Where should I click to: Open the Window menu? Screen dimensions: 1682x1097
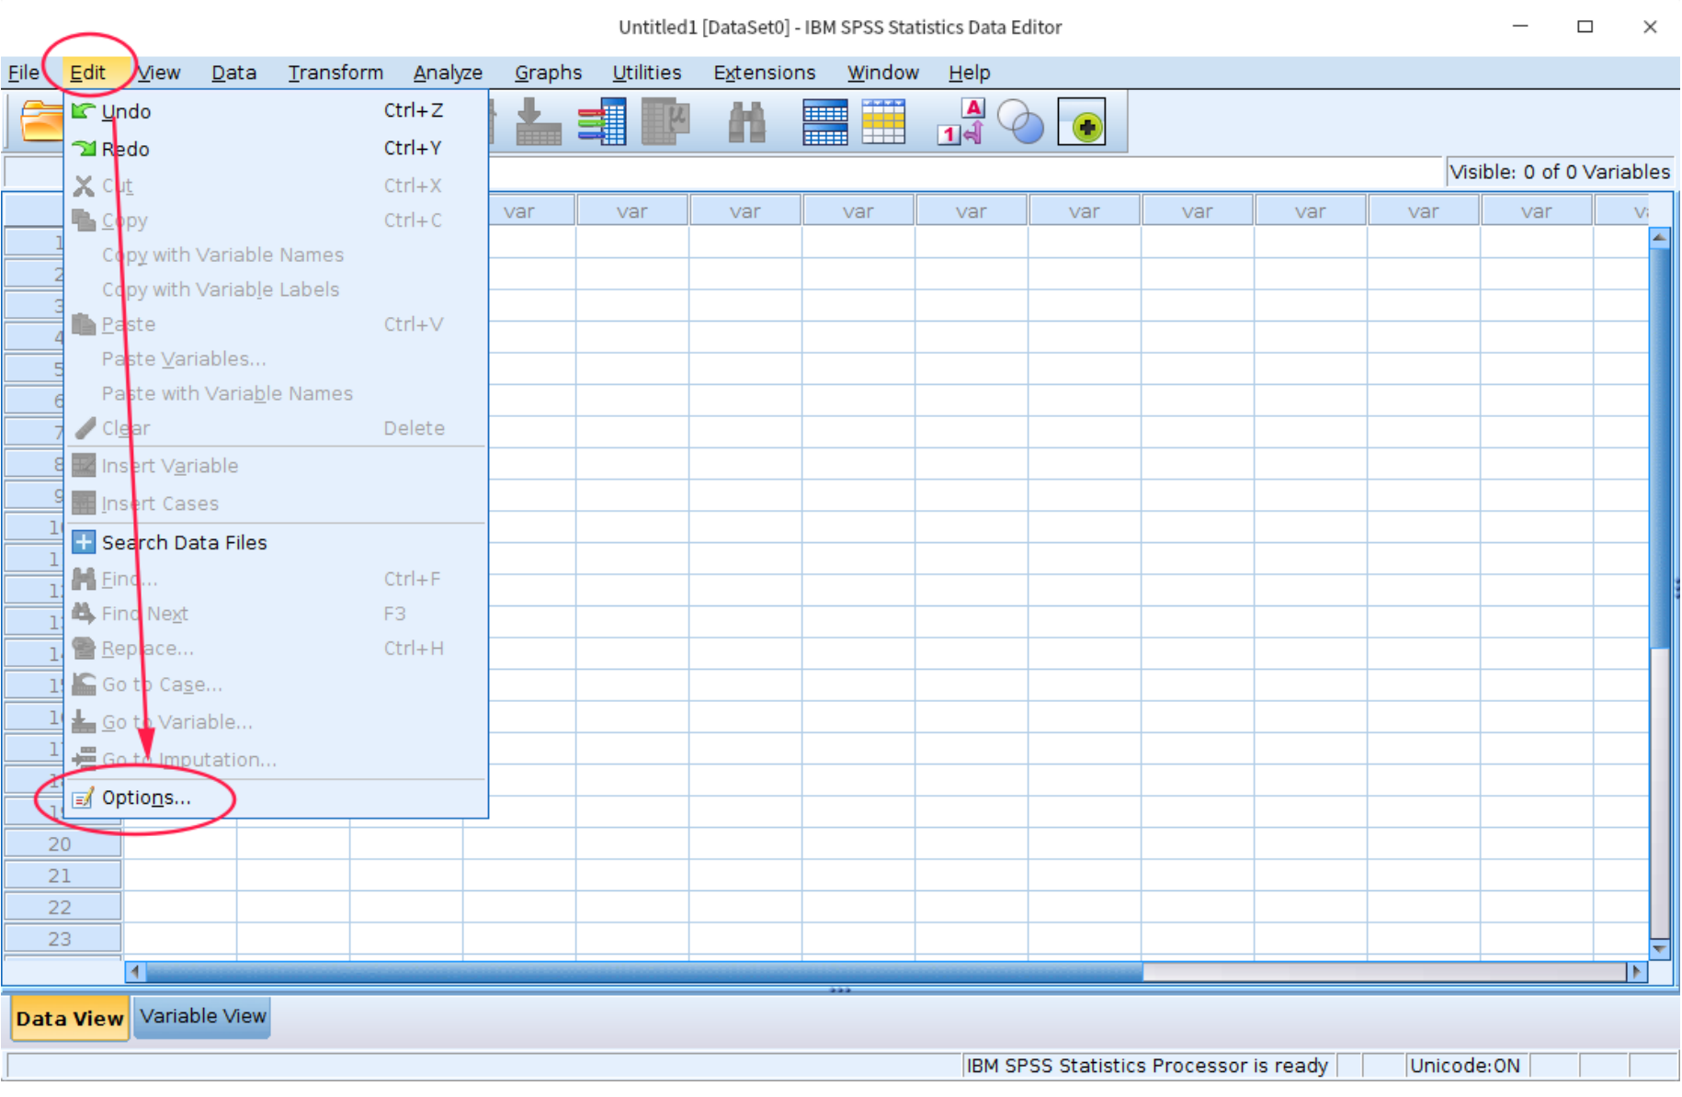coord(882,73)
